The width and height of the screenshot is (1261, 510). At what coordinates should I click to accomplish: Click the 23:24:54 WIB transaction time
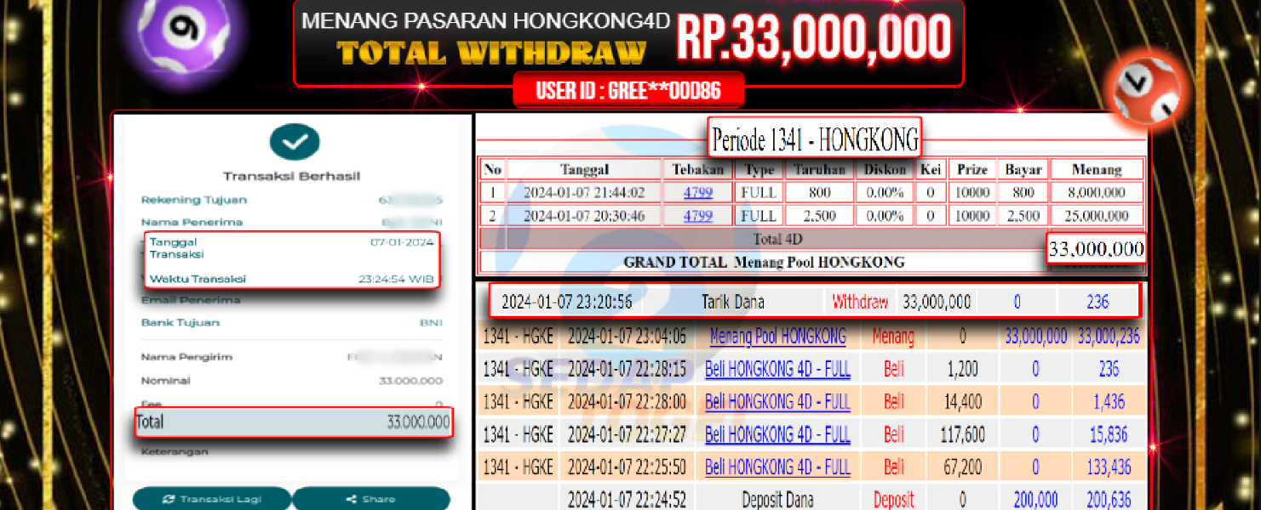[x=396, y=279]
